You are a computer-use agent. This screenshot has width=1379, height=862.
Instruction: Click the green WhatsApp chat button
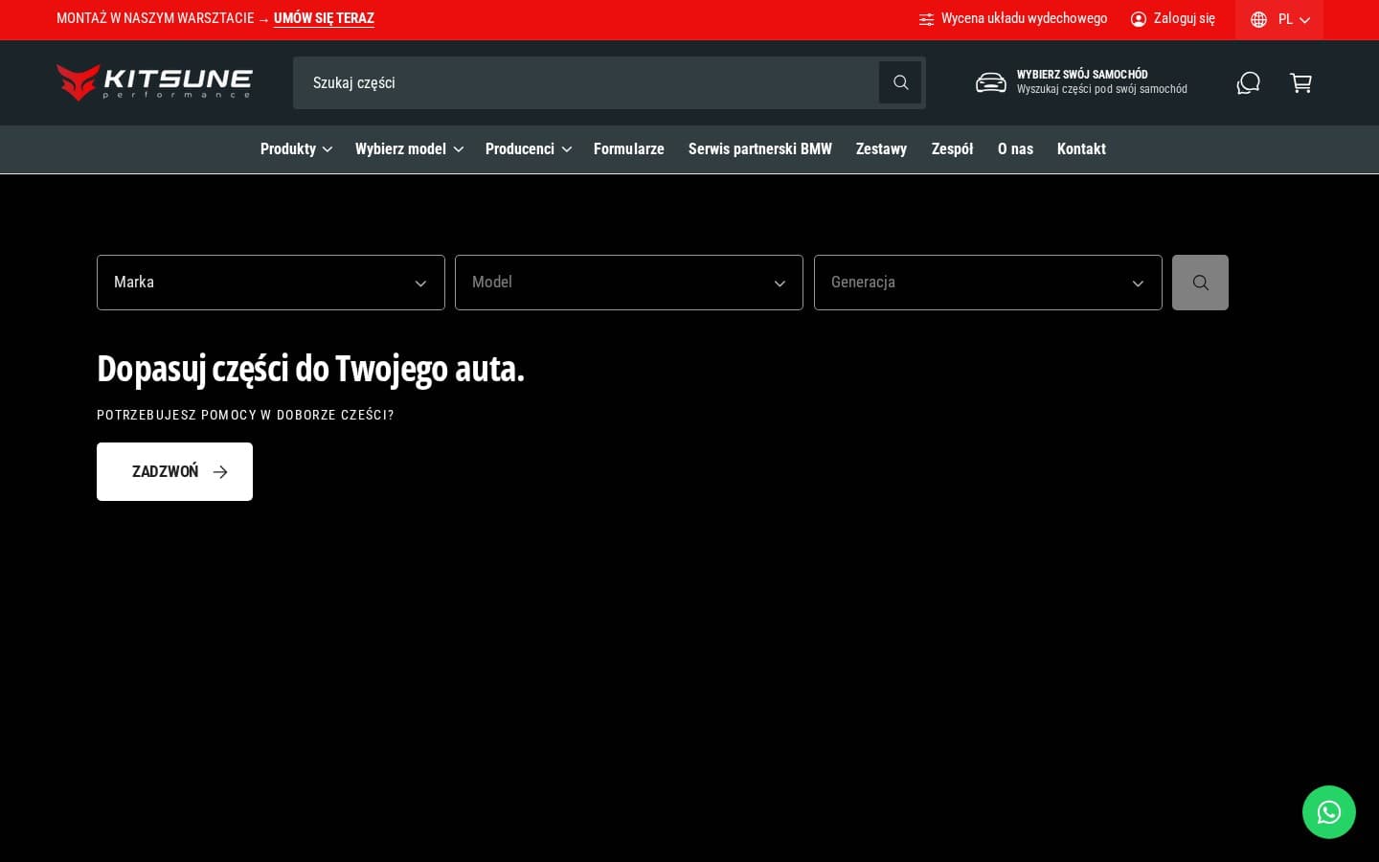tap(1328, 812)
